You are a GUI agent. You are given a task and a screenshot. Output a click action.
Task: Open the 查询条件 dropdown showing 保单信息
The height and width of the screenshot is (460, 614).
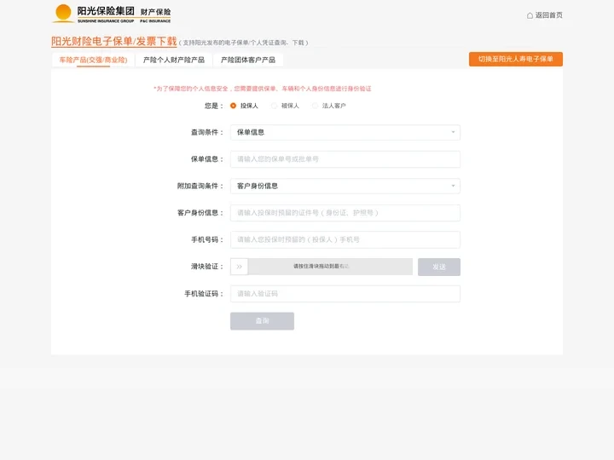pyautogui.click(x=345, y=132)
